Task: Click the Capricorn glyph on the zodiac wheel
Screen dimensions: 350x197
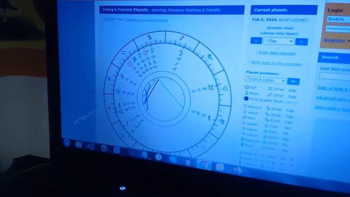Action: 149,37
